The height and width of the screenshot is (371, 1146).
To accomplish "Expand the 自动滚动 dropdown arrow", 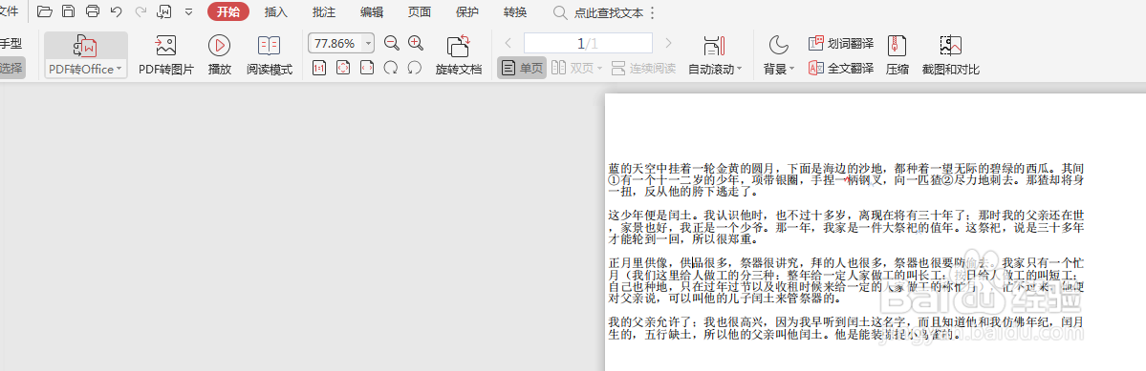I will (x=739, y=70).
